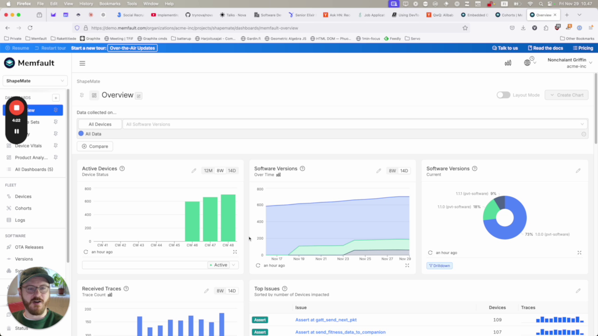
Task: Refresh the Software Versions Current chart
Action: tap(430, 253)
